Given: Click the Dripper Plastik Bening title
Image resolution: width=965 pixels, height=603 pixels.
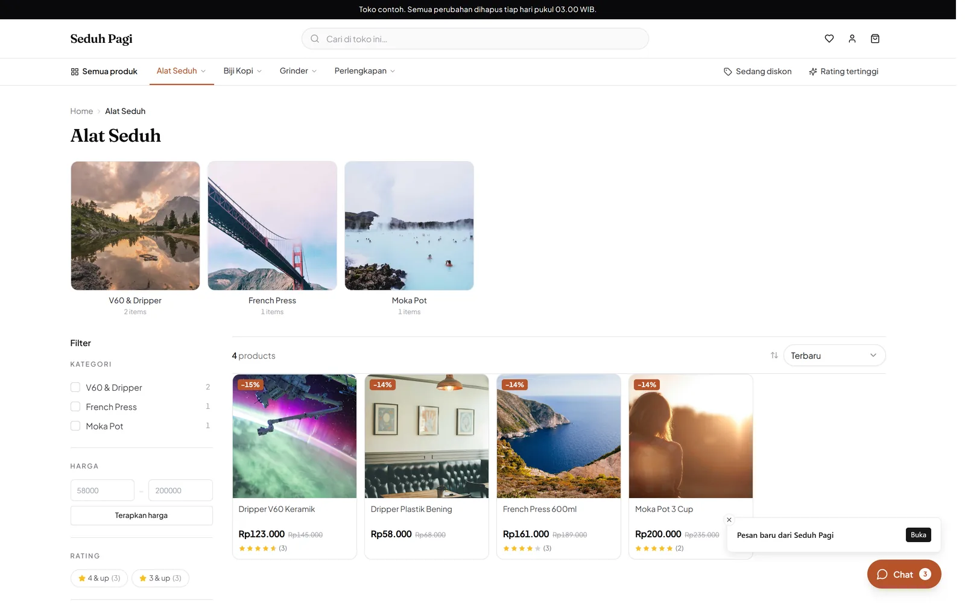Looking at the screenshot, I should point(411,510).
